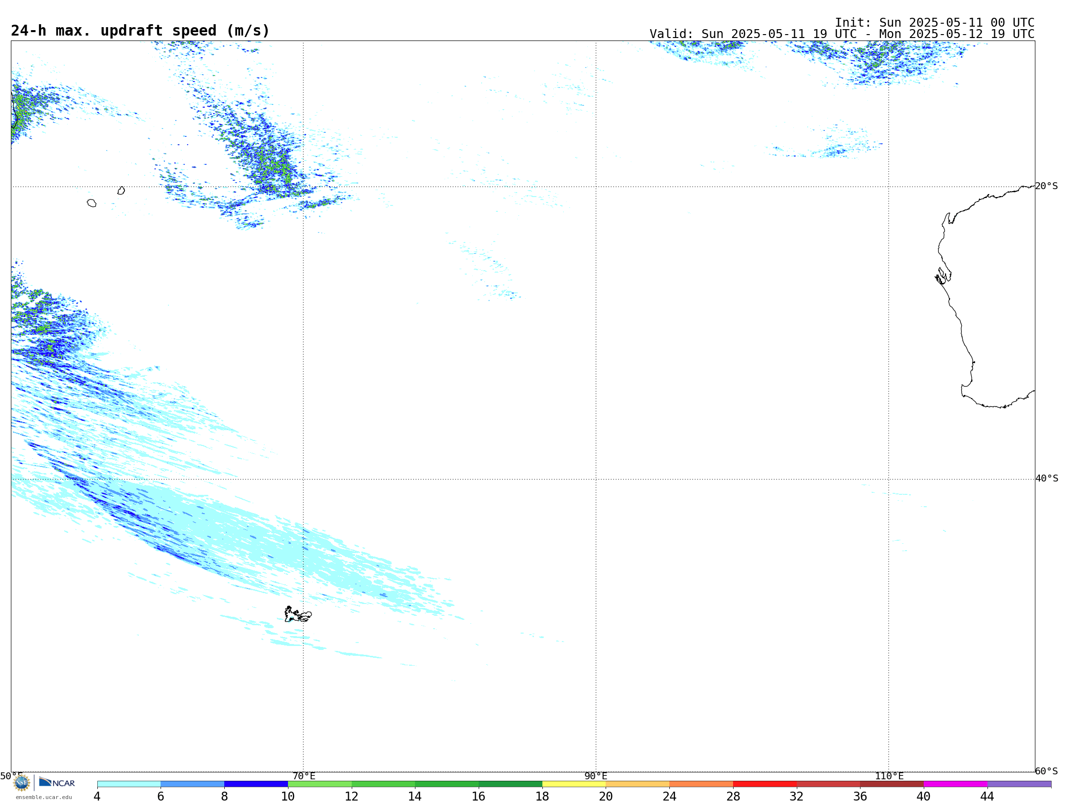Image resolution: width=1067 pixels, height=803 pixels.
Task: Click the Réunion island outline southwest of Mauritius
Action: [91, 203]
